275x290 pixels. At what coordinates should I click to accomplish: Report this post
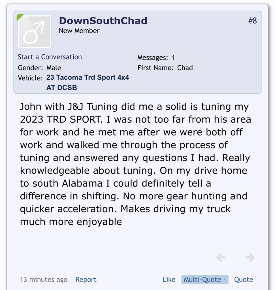click(86, 280)
